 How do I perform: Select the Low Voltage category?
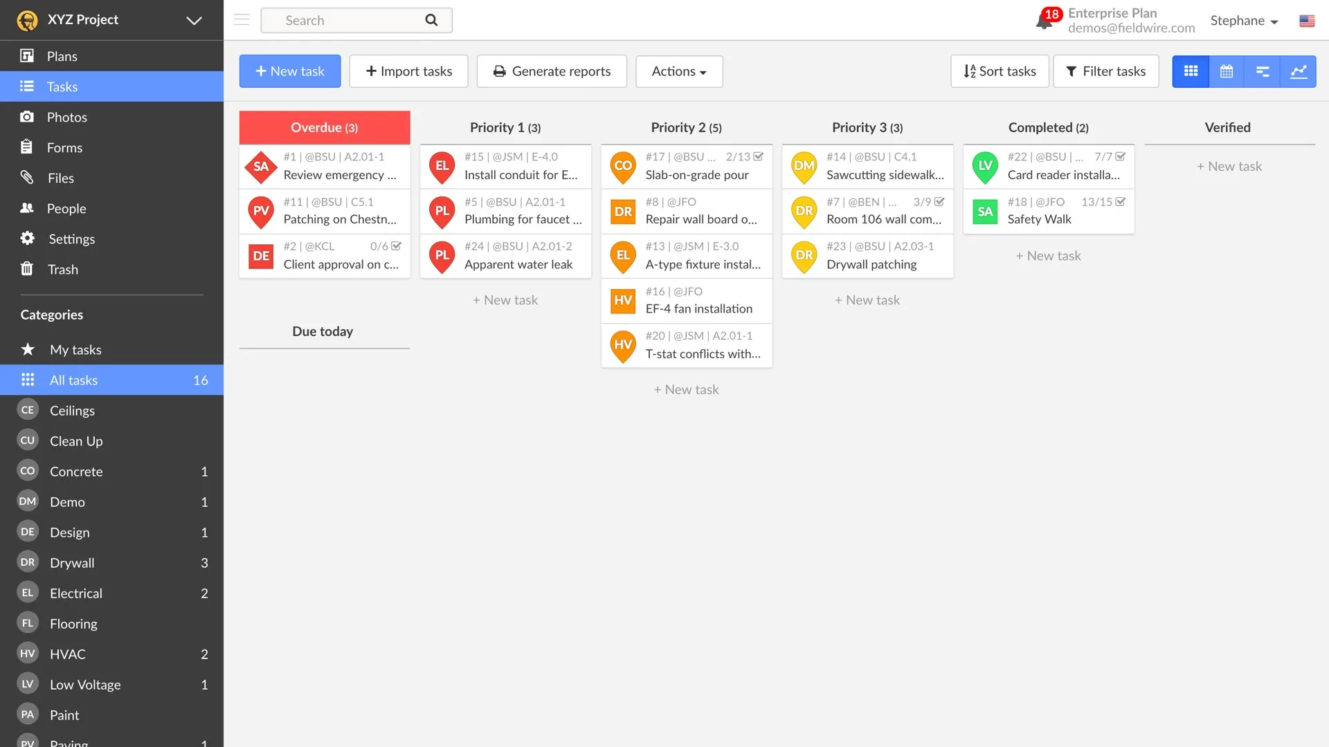111,684
